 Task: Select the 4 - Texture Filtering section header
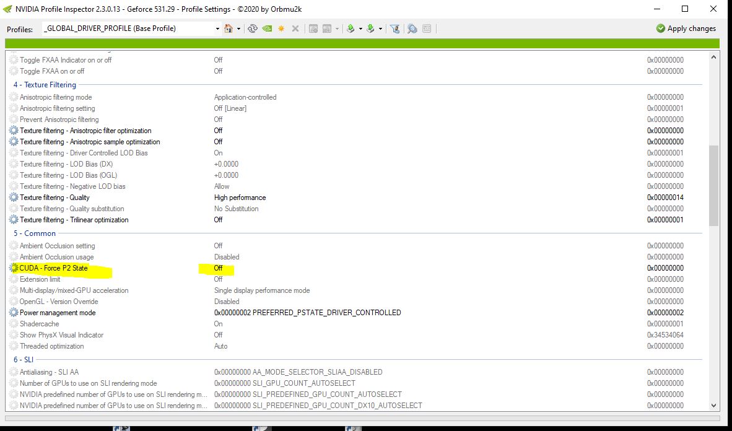[x=45, y=84]
